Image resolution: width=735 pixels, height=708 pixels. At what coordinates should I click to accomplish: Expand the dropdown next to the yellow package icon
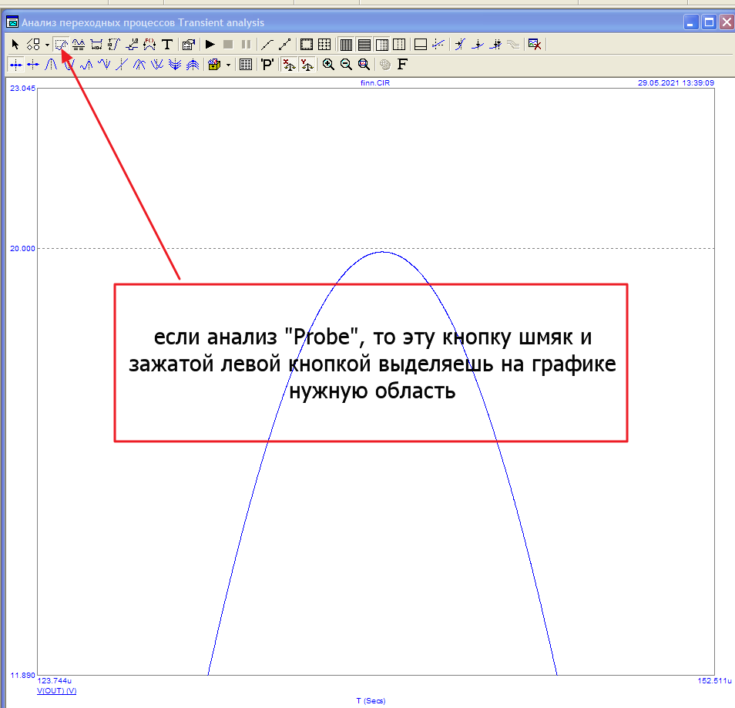pyautogui.click(x=228, y=65)
